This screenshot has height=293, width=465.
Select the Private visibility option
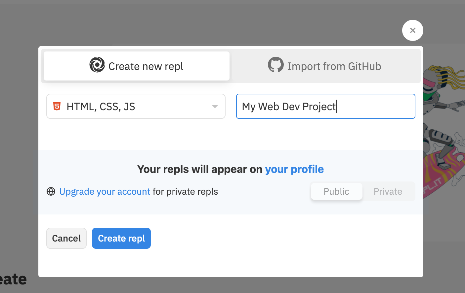tap(388, 192)
